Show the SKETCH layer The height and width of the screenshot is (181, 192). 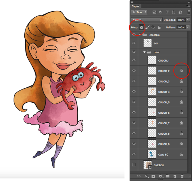pos(134,165)
